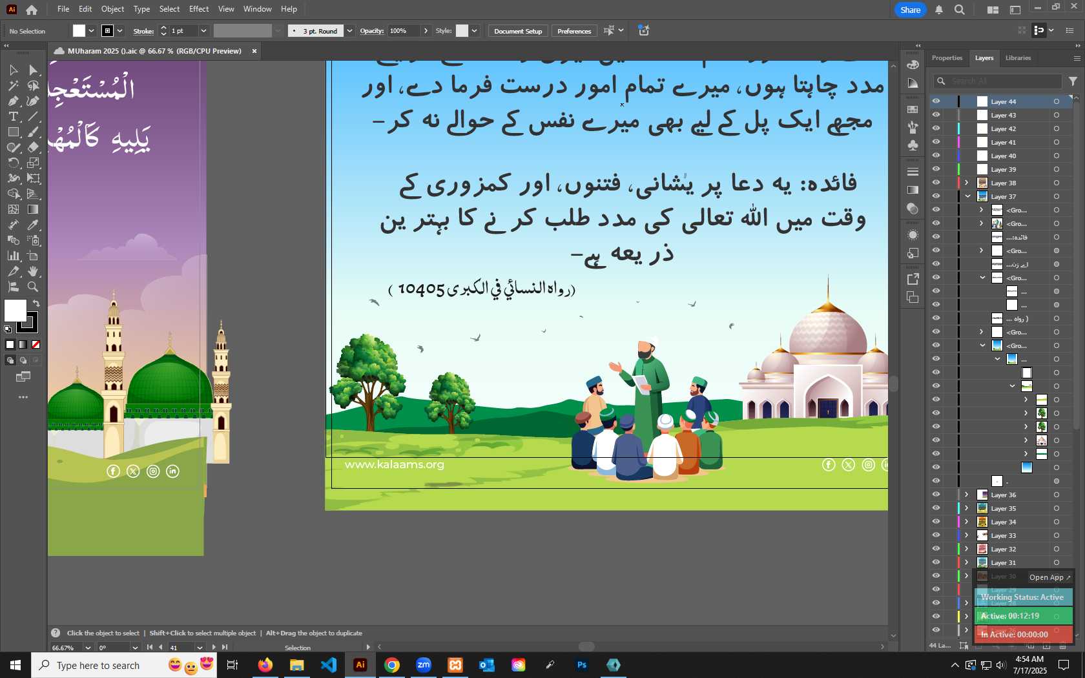Expand Layer 38 contents
1085x678 pixels.
[x=967, y=183]
